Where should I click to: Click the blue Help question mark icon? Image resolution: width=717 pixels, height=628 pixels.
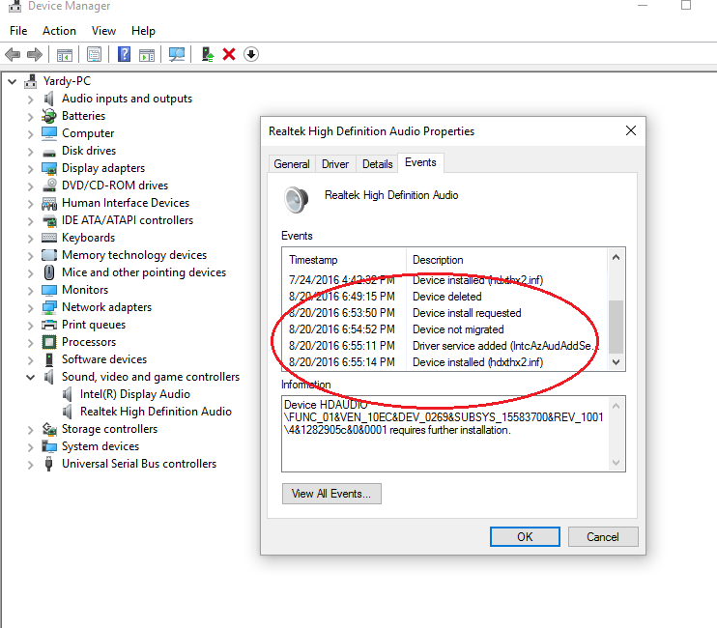pos(124,54)
